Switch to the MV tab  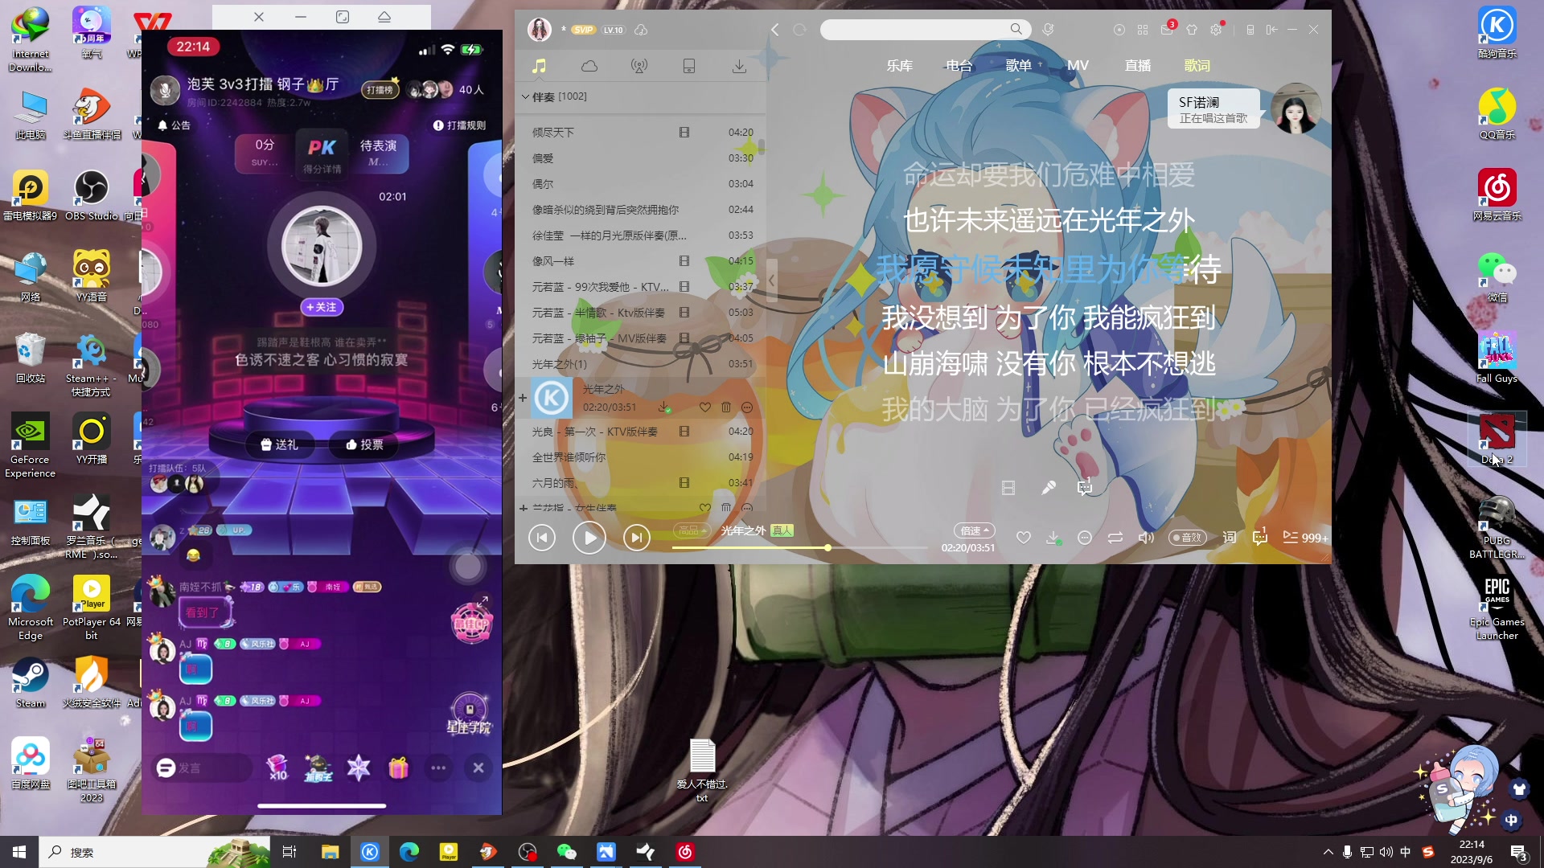pos(1078,66)
